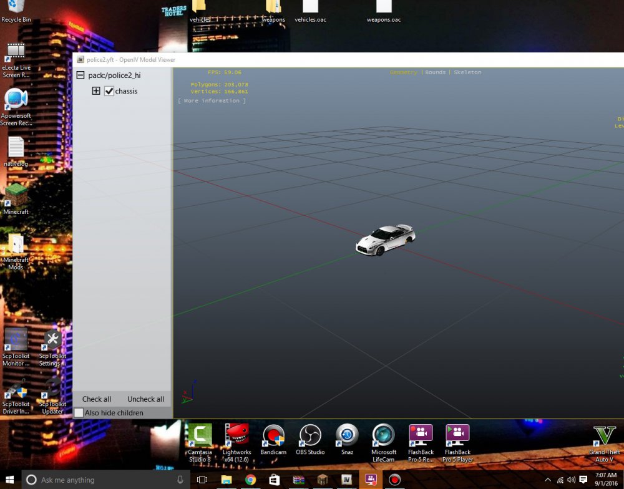Enable the Also hide children option
This screenshot has height=489, width=624.
[x=79, y=412]
